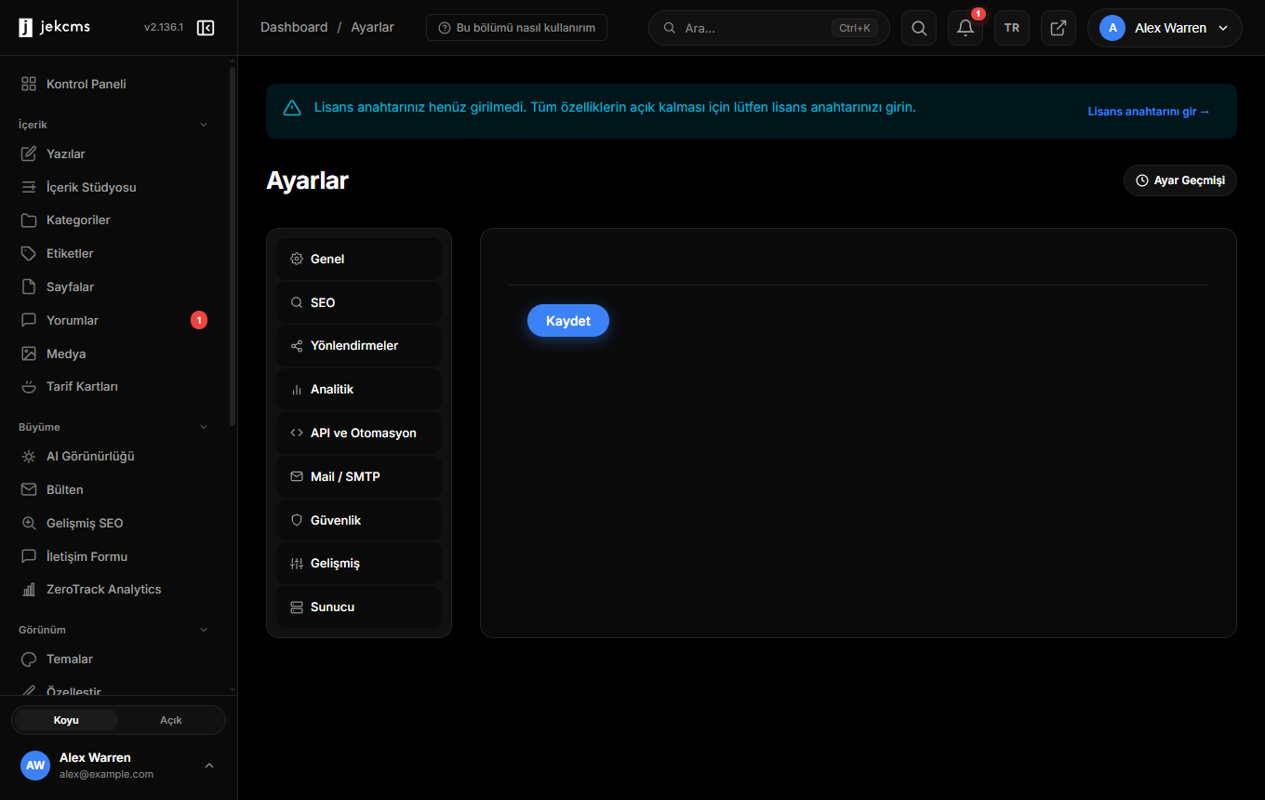Collapse the sidebar with the panel icon
The height and width of the screenshot is (800, 1265).
coord(206,28)
